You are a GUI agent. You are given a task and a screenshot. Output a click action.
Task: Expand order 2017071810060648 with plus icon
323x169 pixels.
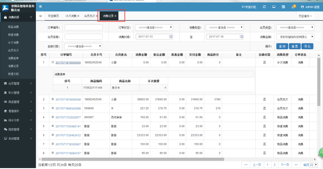tap(53, 99)
